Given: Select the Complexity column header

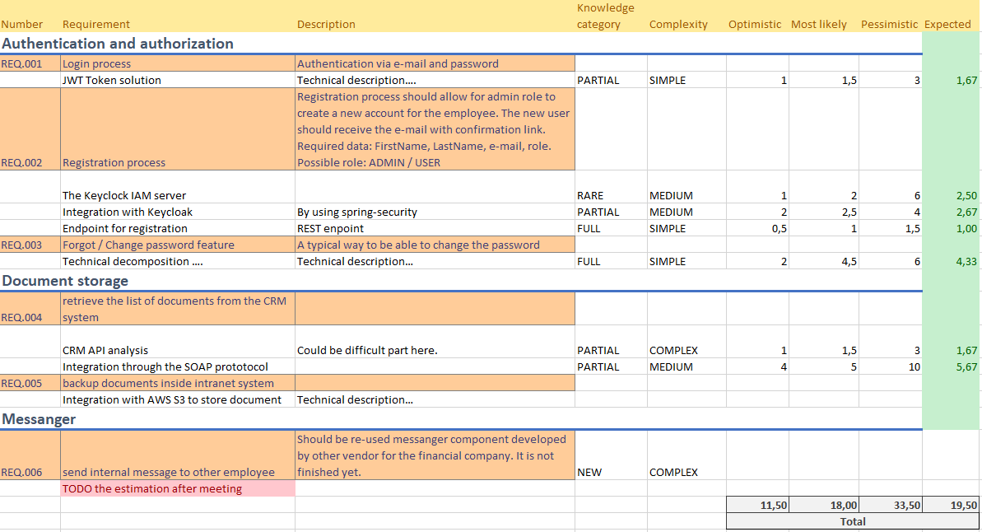Looking at the screenshot, I should pos(677,24).
